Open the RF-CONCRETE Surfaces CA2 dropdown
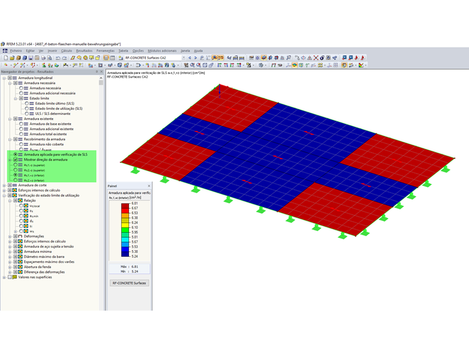Image resolution: width=469 pixels, height=352 pixels. click(x=183, y=58)
